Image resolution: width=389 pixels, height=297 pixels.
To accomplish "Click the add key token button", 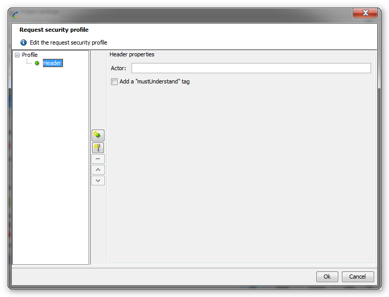I will pyautogui.click(x=98, y=147).
